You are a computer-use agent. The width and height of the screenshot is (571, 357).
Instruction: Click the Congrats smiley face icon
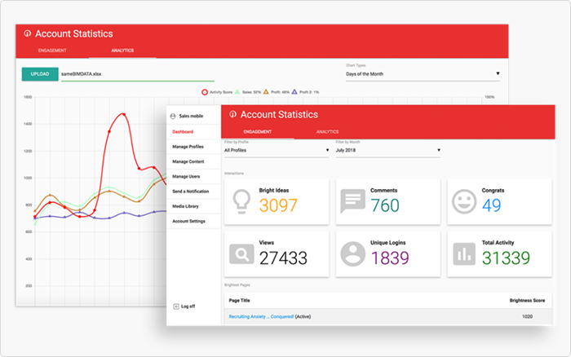click(464, 201)
